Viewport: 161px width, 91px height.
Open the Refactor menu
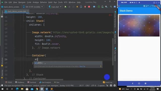(44, 2)
